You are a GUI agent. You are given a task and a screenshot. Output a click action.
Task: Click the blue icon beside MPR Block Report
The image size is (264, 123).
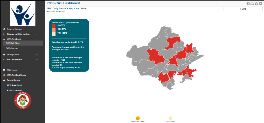(4, 85)
